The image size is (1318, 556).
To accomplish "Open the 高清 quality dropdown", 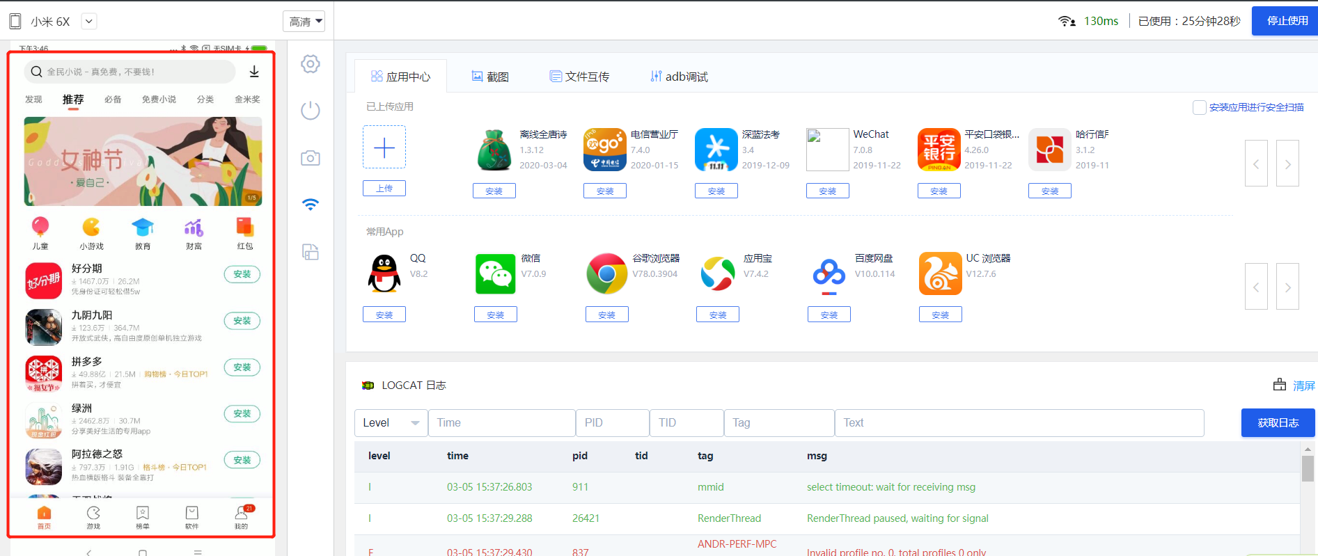I will (x=305, y=22).
